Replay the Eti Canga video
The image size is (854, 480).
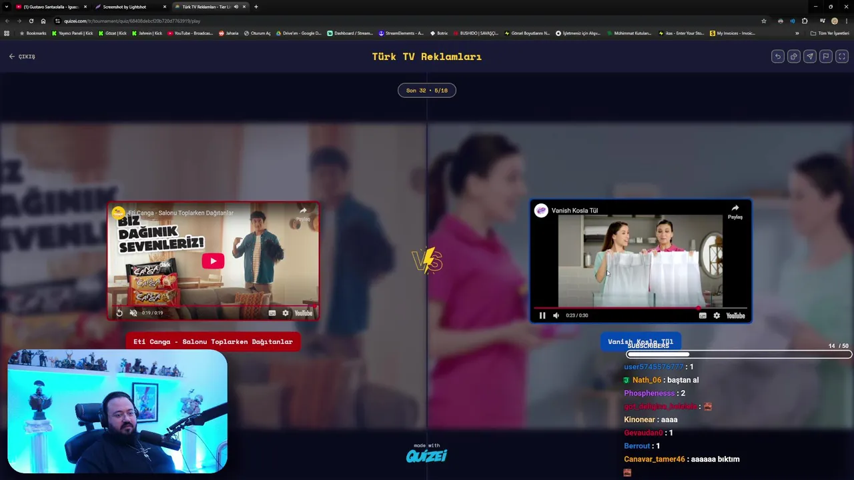coord(119,313)
